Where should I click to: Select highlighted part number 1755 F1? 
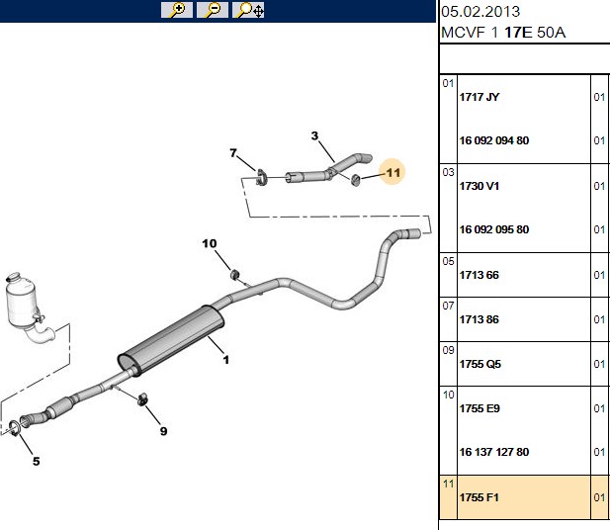[479, 497]
